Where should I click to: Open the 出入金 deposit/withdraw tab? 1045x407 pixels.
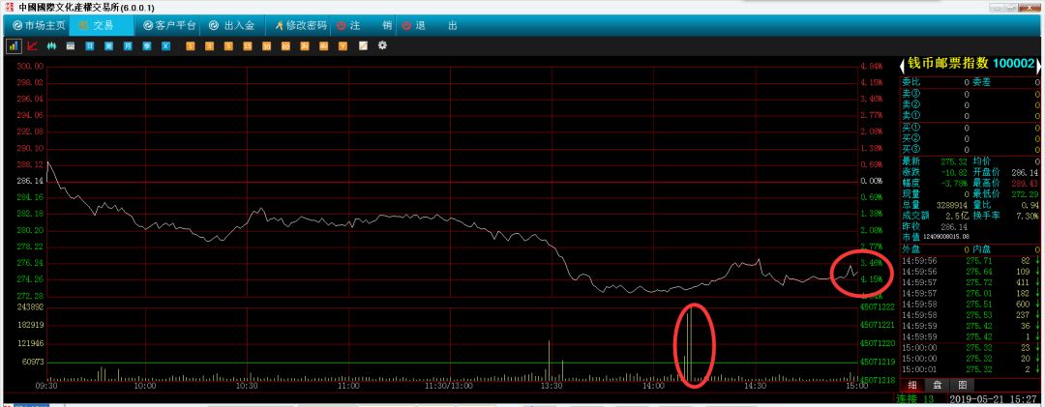pos(231,26)
